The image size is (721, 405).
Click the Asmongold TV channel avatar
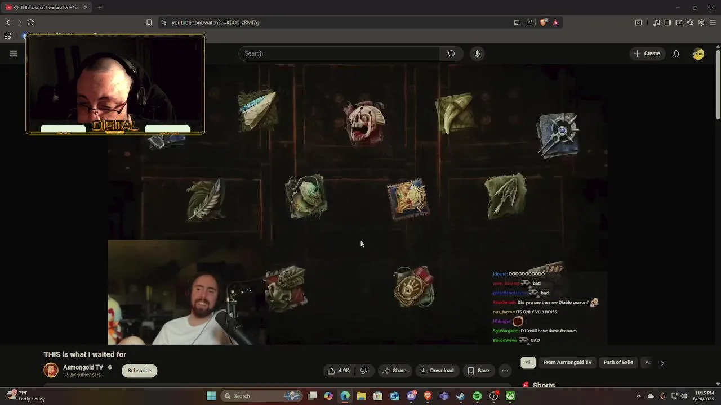(x=51, y=371)
